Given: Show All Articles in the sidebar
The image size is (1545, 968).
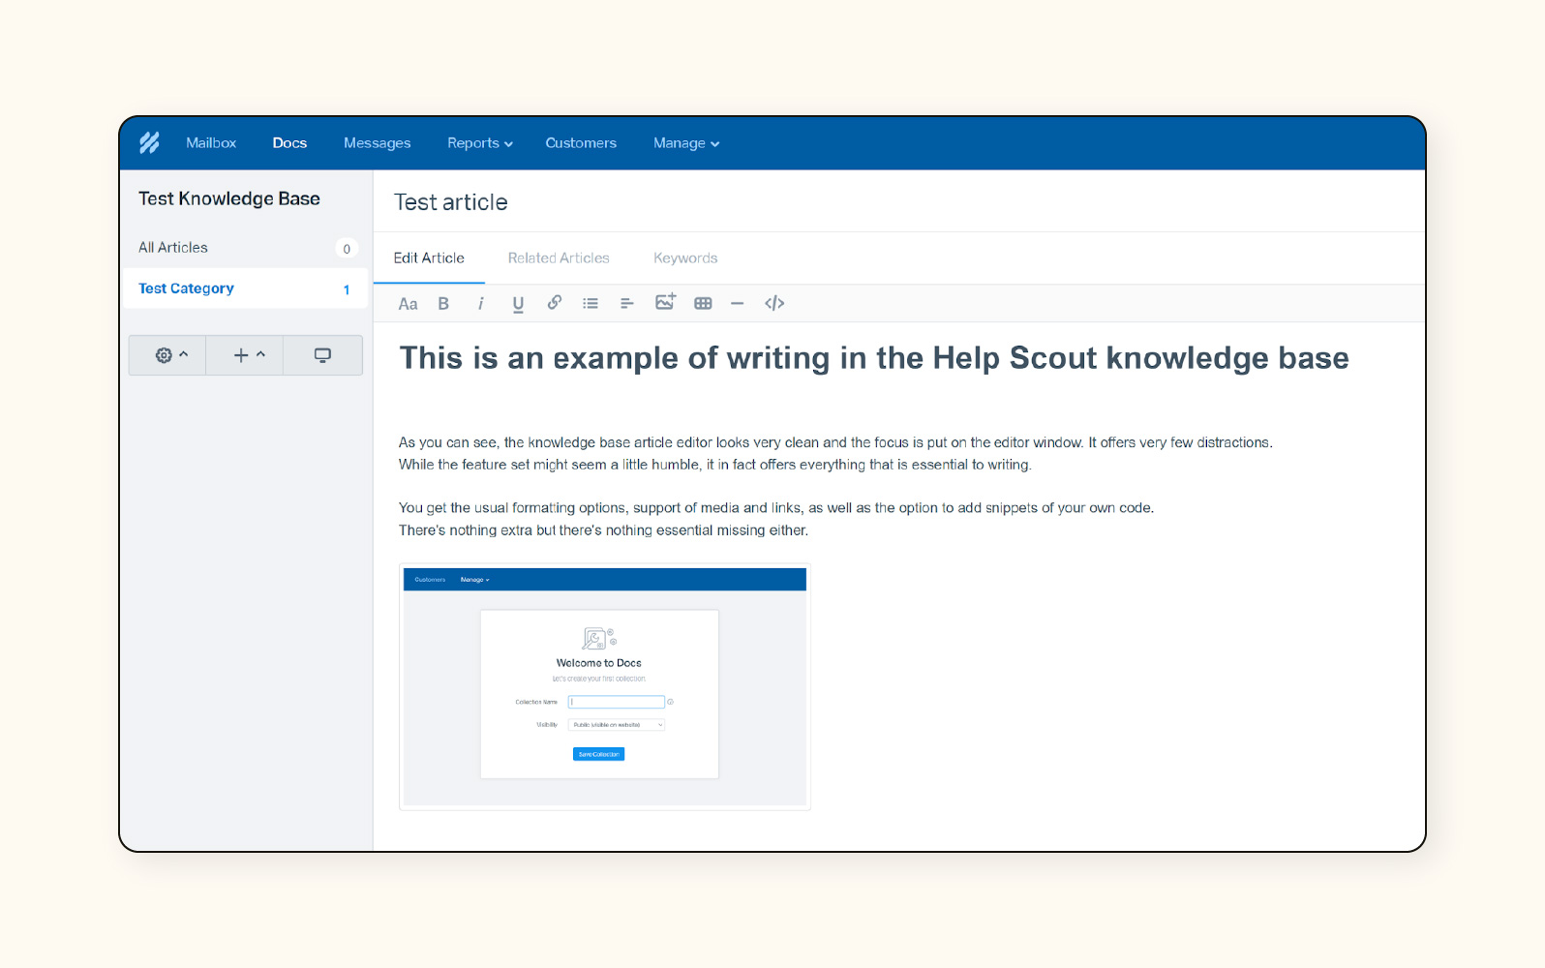Looking at the screenshot, I should point(245,248).
